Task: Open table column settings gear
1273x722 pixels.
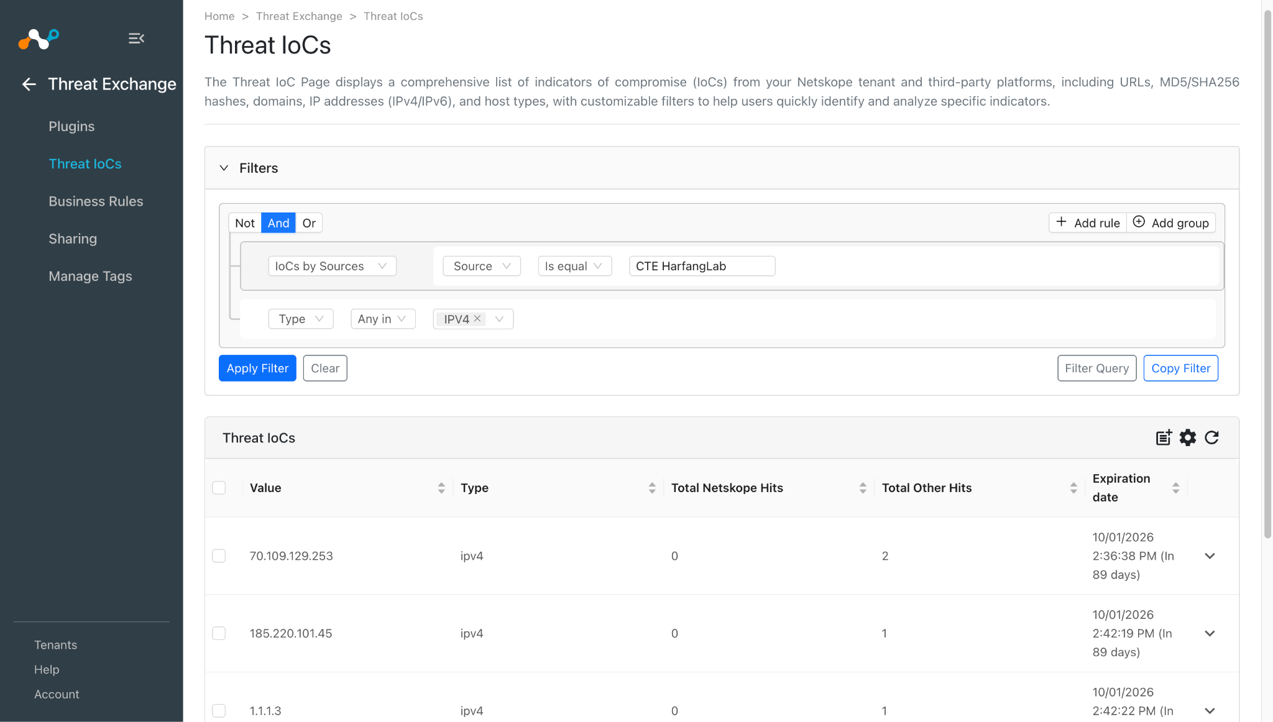Action: point(1188,437)
